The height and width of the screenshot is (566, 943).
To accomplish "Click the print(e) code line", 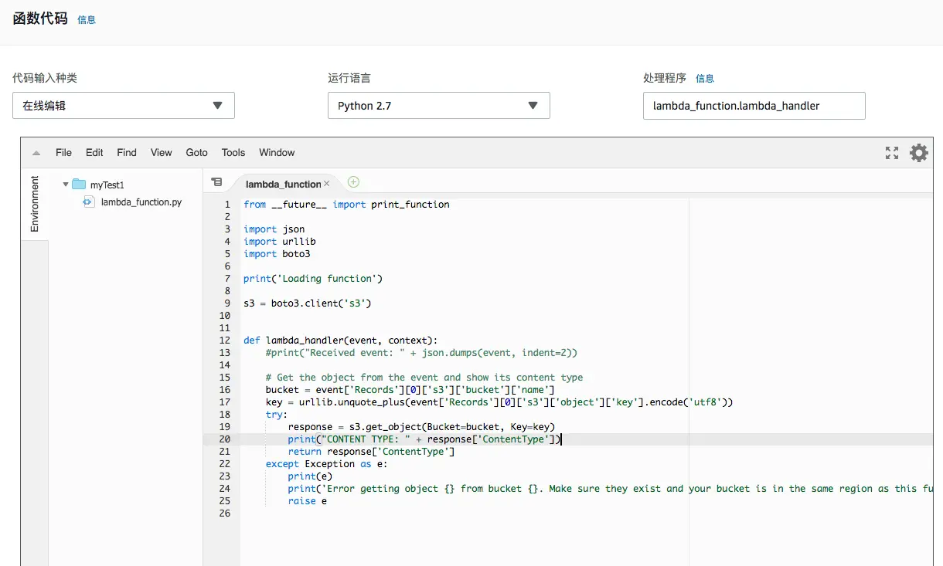I will tap(310, 476).
